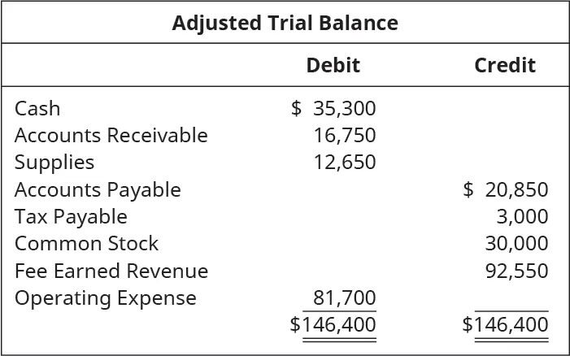Click the 92,550 Fee Earned Revenue value
570x356 pixels.
[516, 271]
